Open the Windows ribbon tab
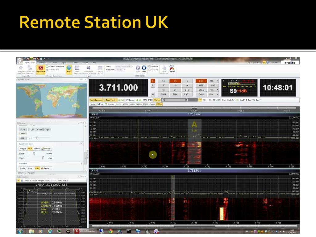Viewport: 316px width, 237px height. [43, 63]
